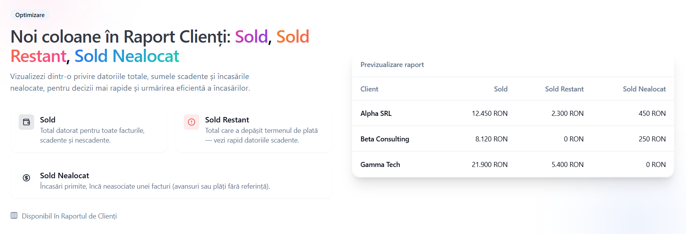
Task: Click the dollar coin icon for Sold Nealocat
Action: coord(26,178)
